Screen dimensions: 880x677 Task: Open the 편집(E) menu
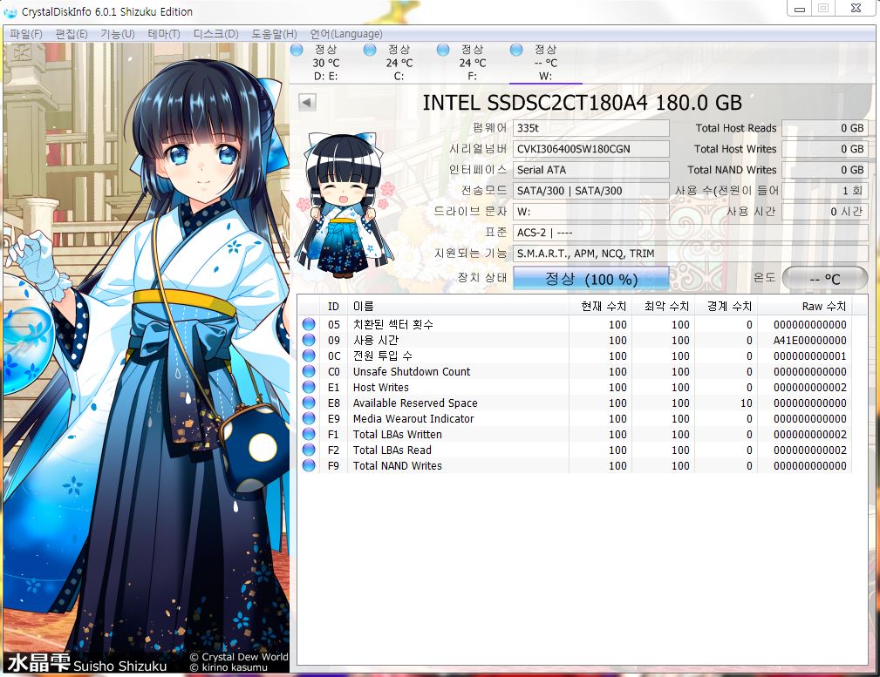(x=72, y=34)
